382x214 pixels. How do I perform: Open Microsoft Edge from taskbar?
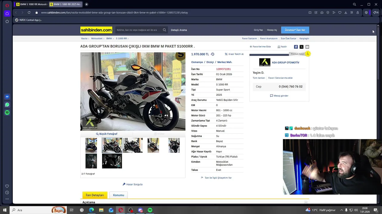point(91,210)
